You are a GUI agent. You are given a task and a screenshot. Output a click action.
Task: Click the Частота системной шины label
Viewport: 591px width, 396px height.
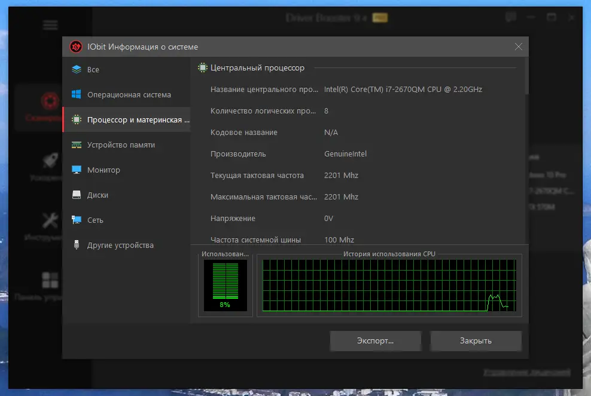(255, 240)
